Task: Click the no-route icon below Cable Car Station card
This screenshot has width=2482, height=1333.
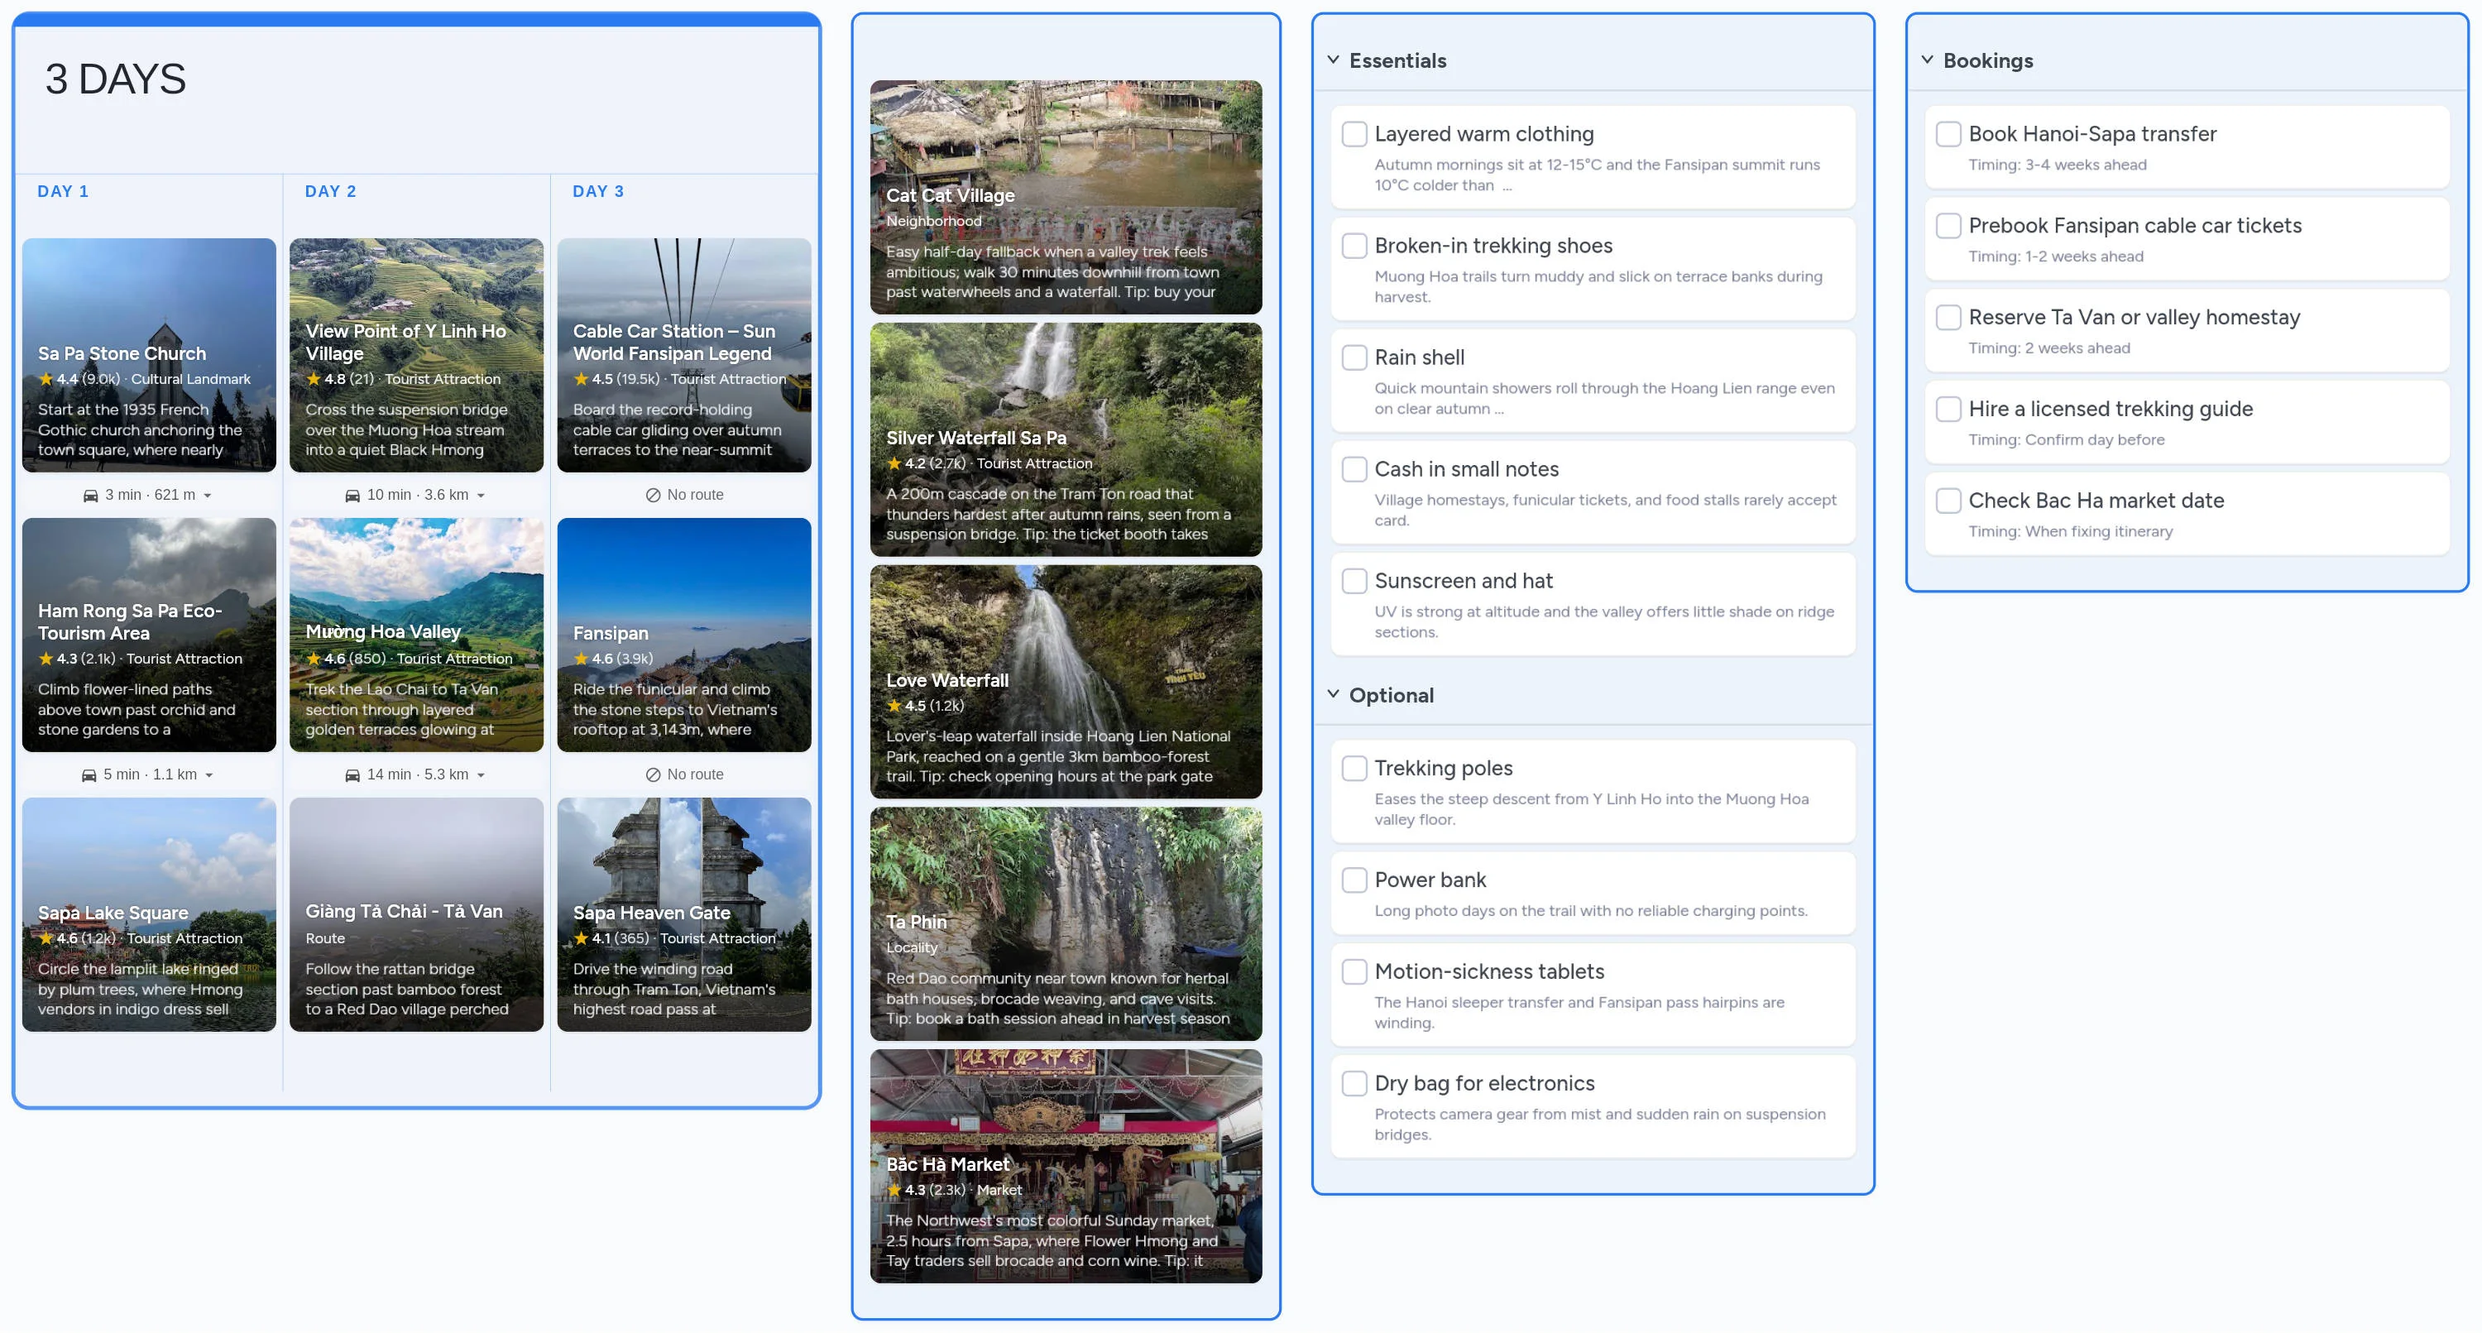Action: tap(654, 496)
